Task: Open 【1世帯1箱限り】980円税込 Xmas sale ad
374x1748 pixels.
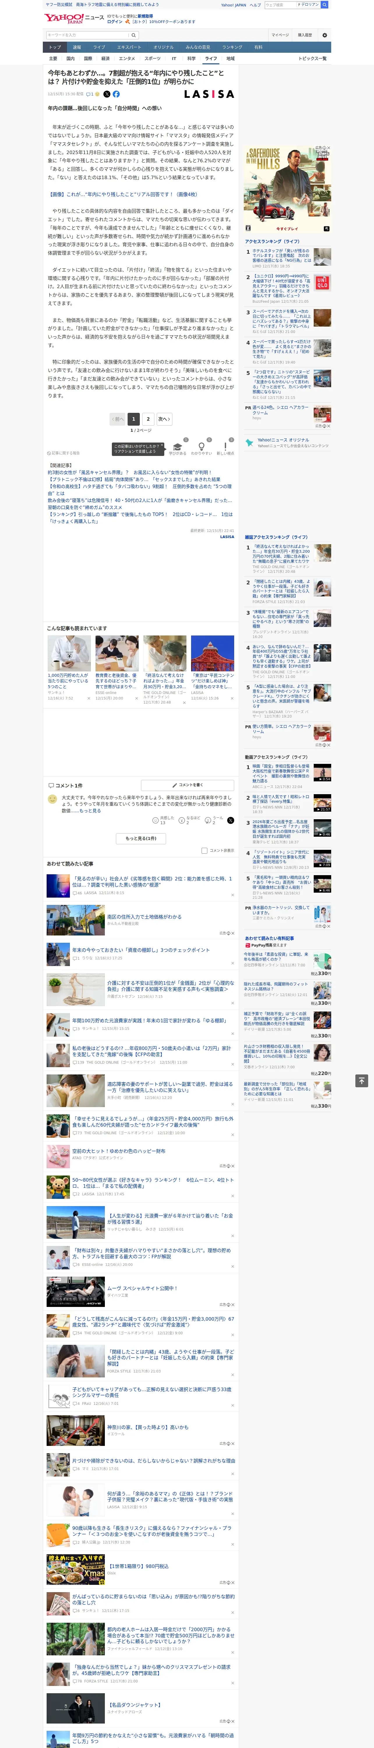Action: coord(138,1566)
